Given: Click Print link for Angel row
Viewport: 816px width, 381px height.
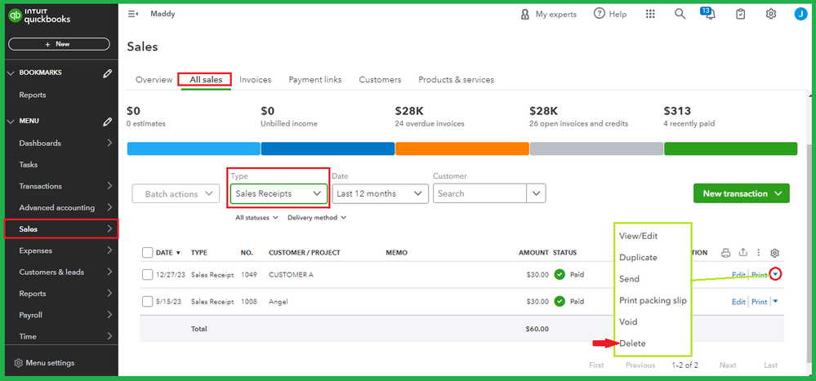Looking at the screenshot, I should (x=760, y=302).
